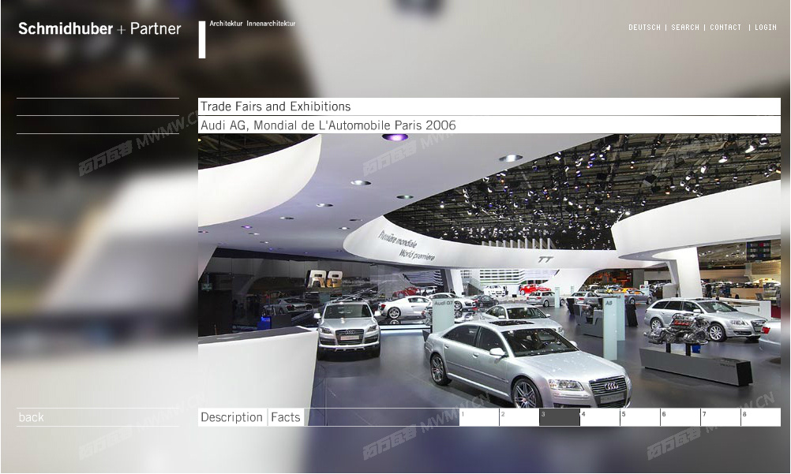The width and height of the screenshot is (791, 474).
Task: Switch language via DEUTSCH link
Action: coord(644,28)
